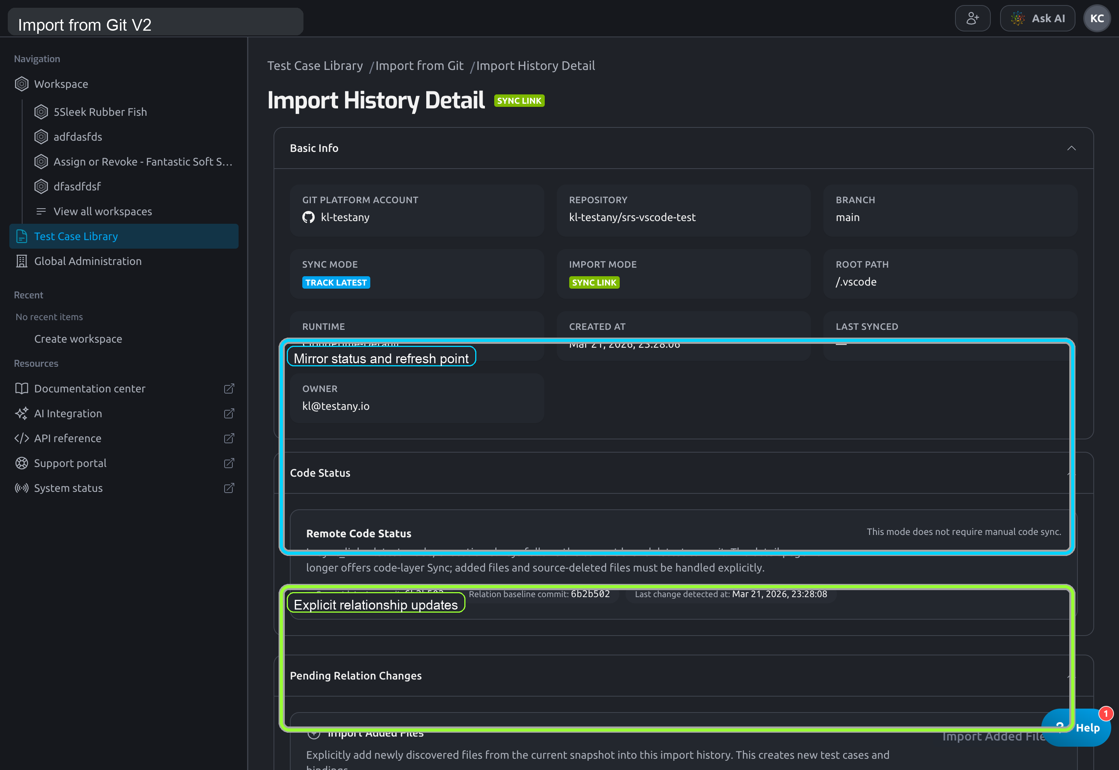Click owner kl@testany.io
The height and width of the screenshot is (770, 1119).
click(336, 406)
